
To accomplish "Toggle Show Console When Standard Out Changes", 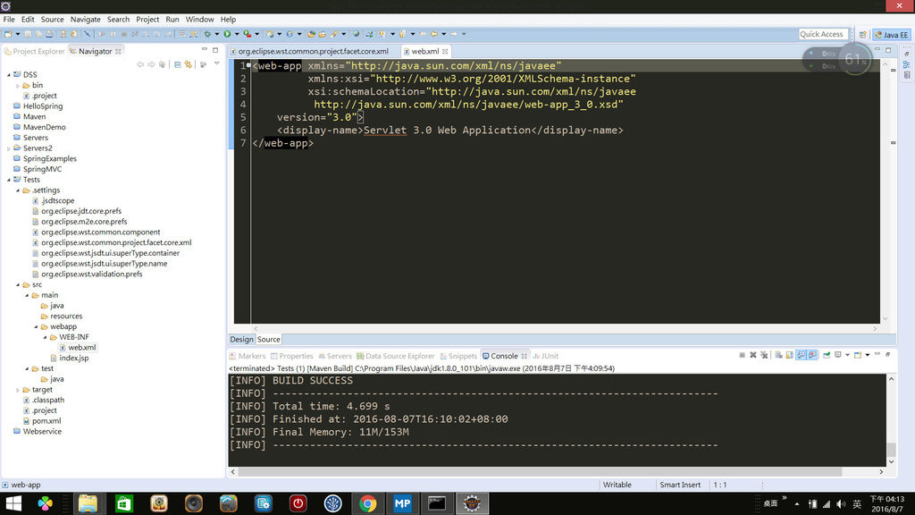I will [802, 355].
